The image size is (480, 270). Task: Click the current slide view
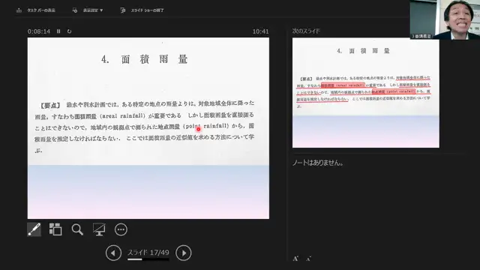click(x=148, y=128)
